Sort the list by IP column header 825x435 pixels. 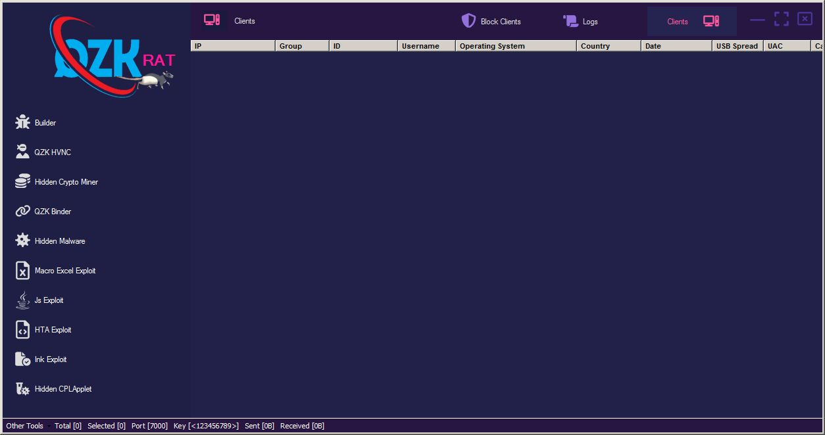pyautogui.click(x=233, y=46)
